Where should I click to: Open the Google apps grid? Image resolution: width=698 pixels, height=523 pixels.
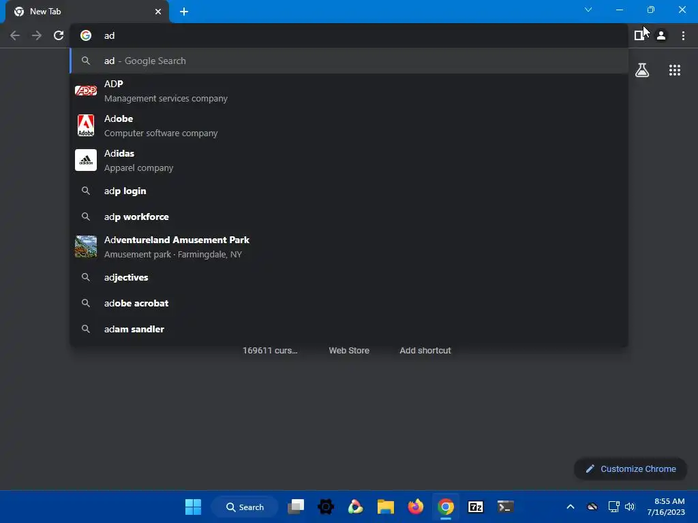(674, 70)
